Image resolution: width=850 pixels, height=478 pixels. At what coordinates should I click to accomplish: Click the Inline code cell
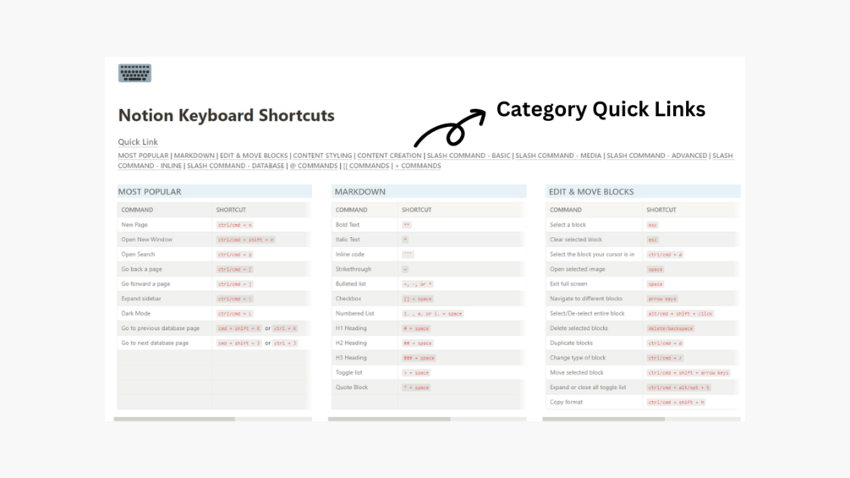tap(365, 254)
